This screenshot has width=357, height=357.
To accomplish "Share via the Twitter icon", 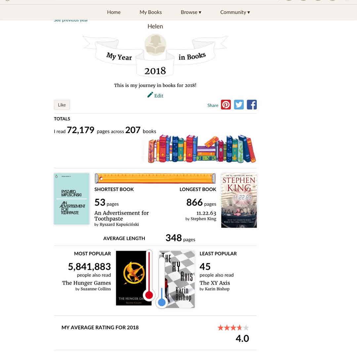I will coord(239,105).
